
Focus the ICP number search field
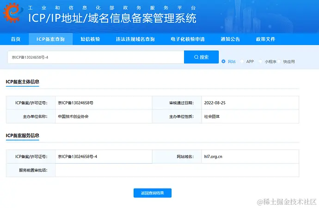pos(96,57)
